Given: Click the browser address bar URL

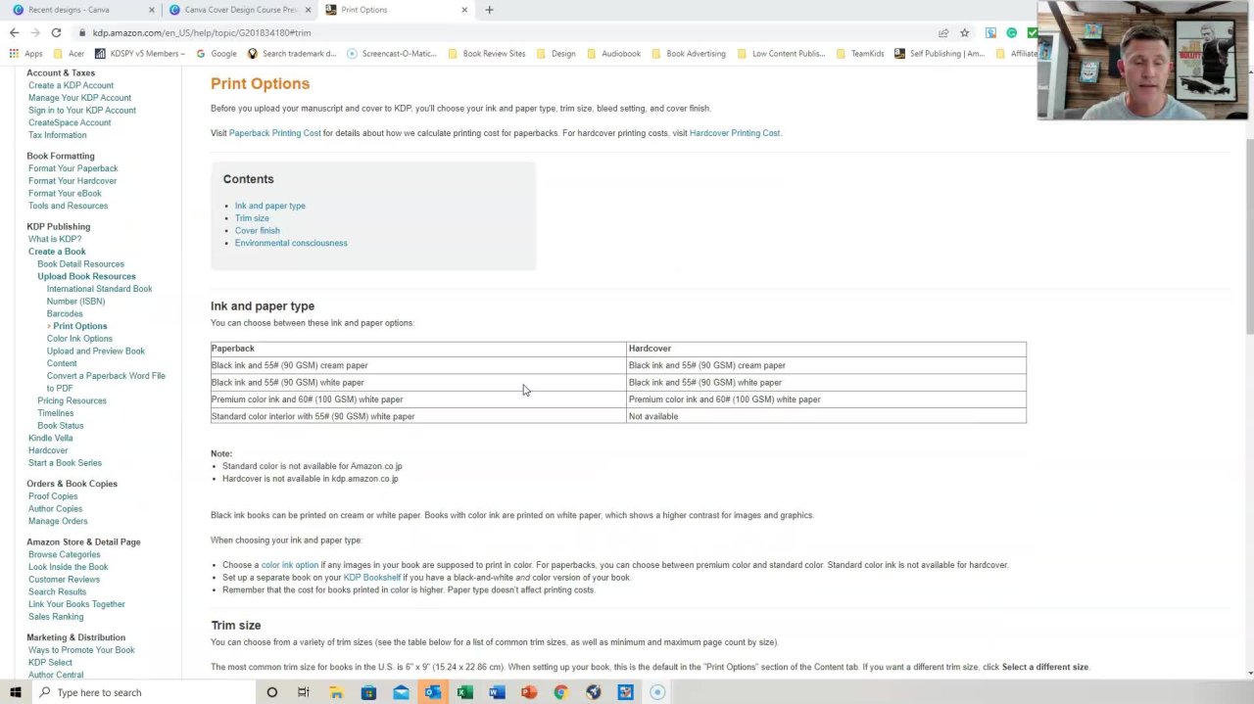Looking at the screenshot, I should pyautogui.click(x=201, y=32).
